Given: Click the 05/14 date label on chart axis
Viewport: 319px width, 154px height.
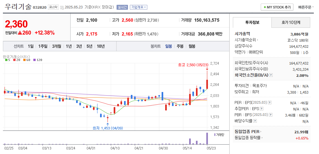Looking at the screenshot, I should (187, 148).
